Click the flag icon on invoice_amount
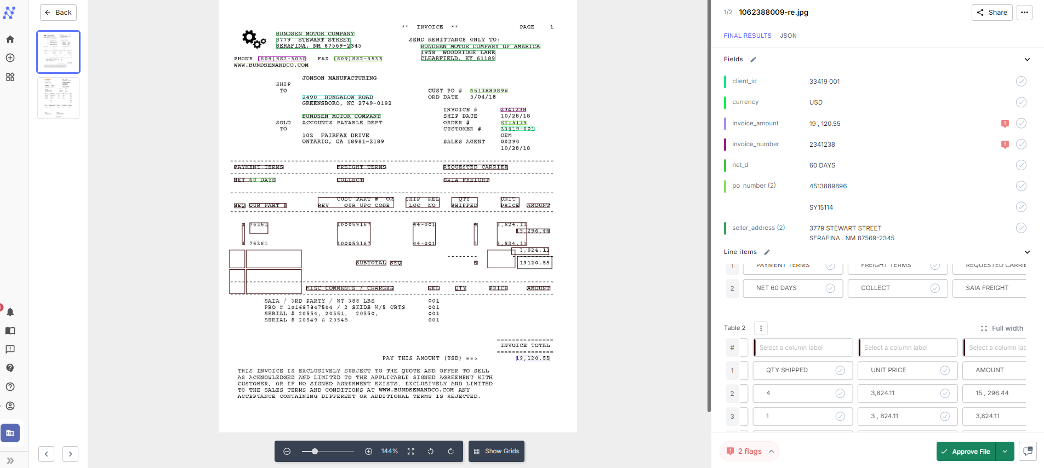Viewport: 1044px width, 468px height. pyautogui.click(x=1005, y=124)
